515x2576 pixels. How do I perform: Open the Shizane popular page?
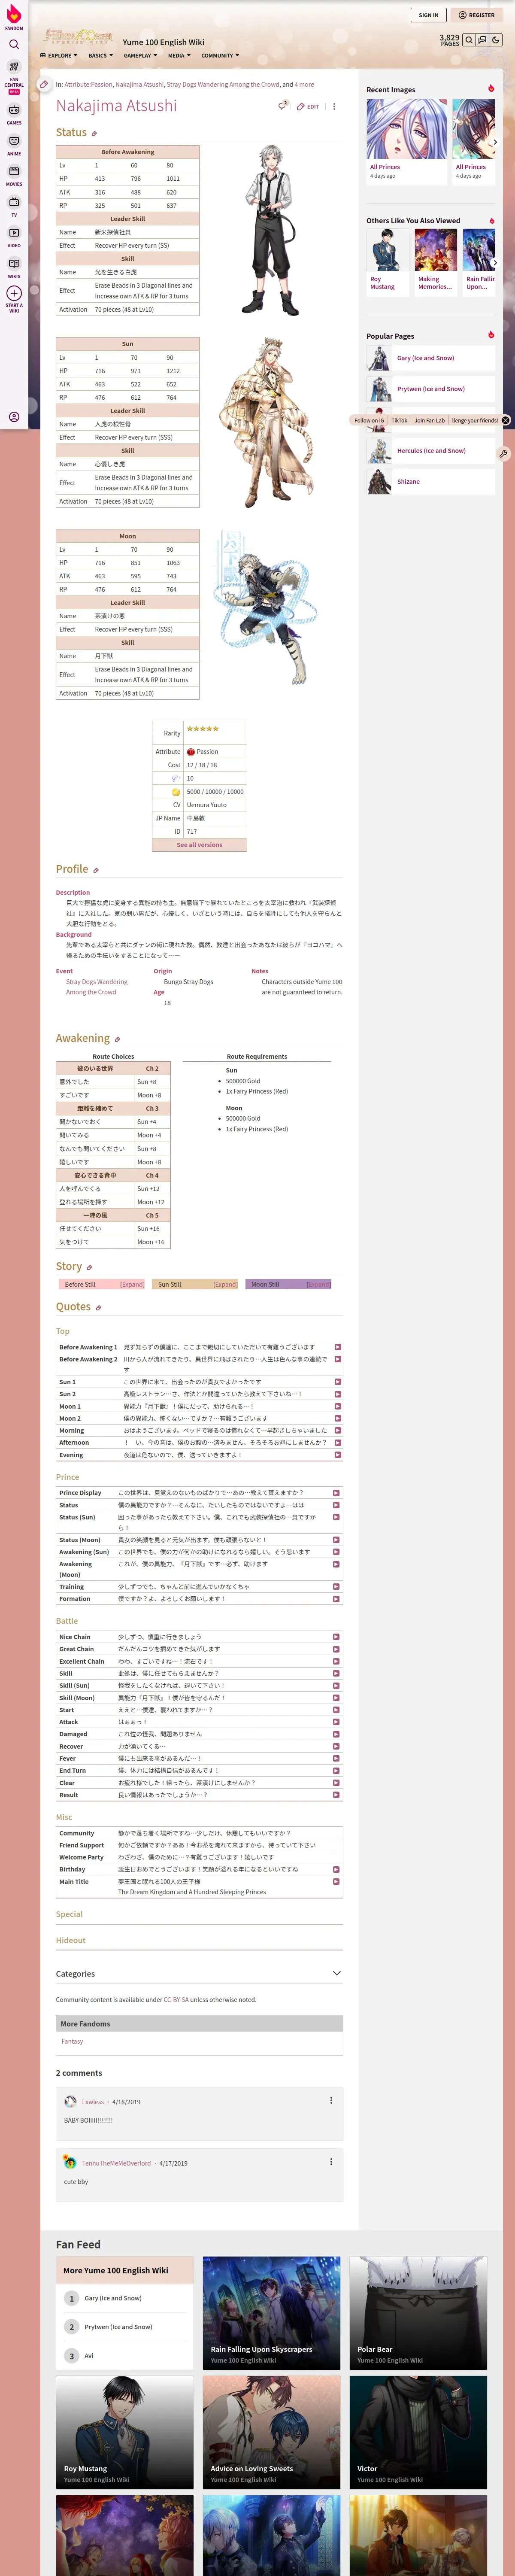[x=408, y=482]
